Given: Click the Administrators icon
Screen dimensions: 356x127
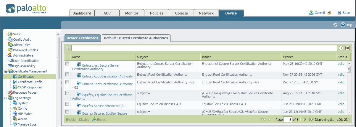Looking at the screenshot, I should [x=10, y=55].
